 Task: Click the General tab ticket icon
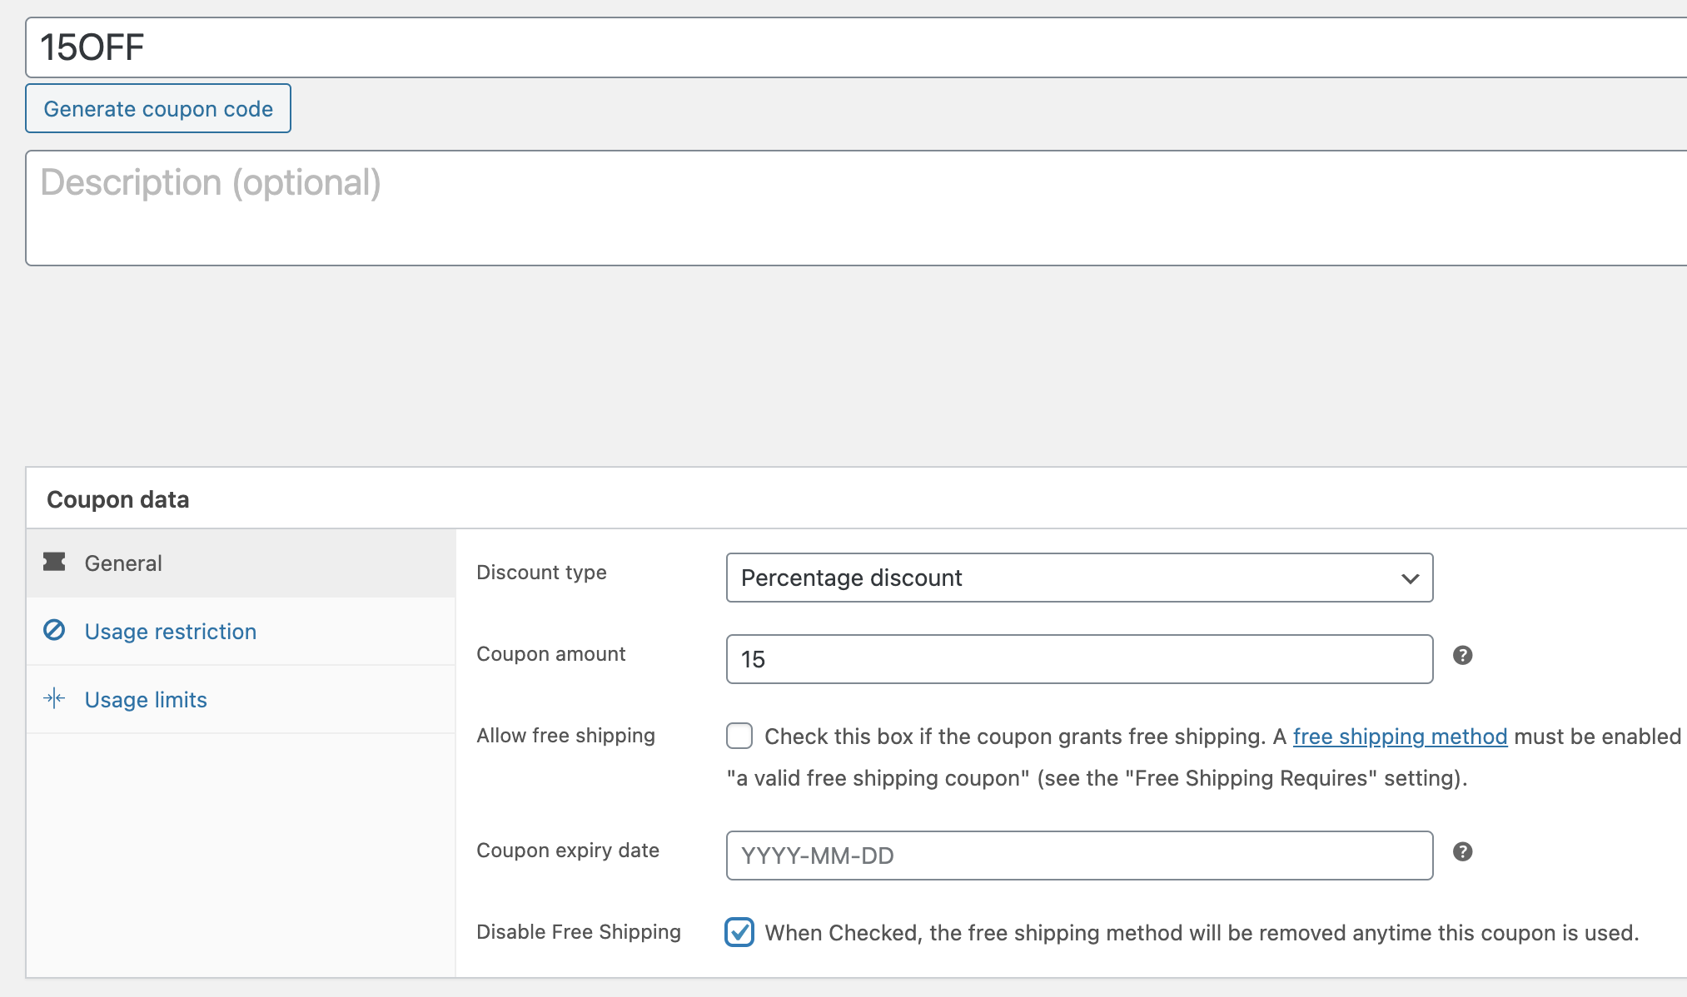pos(54,563)
